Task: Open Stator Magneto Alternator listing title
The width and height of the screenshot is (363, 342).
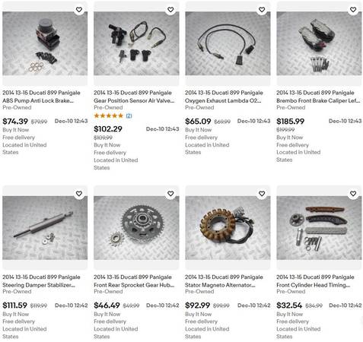Action: [x=224, y=280]
